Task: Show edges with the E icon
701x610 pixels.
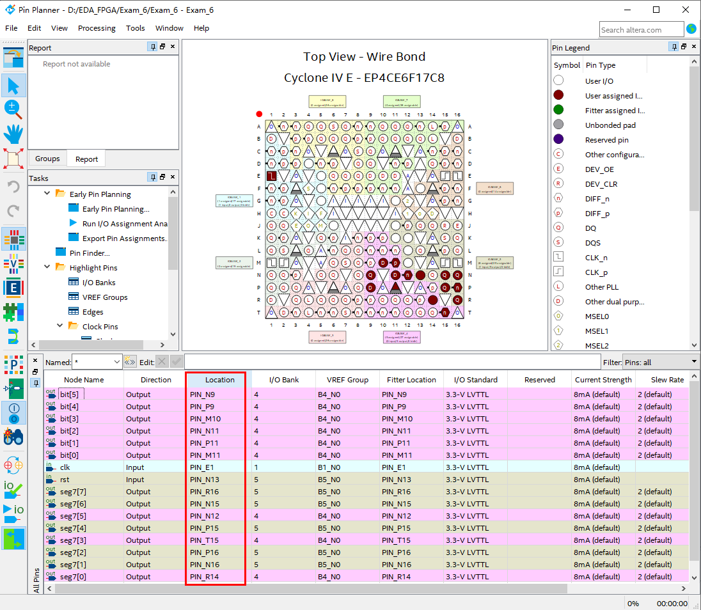Action: pos(13,288)
